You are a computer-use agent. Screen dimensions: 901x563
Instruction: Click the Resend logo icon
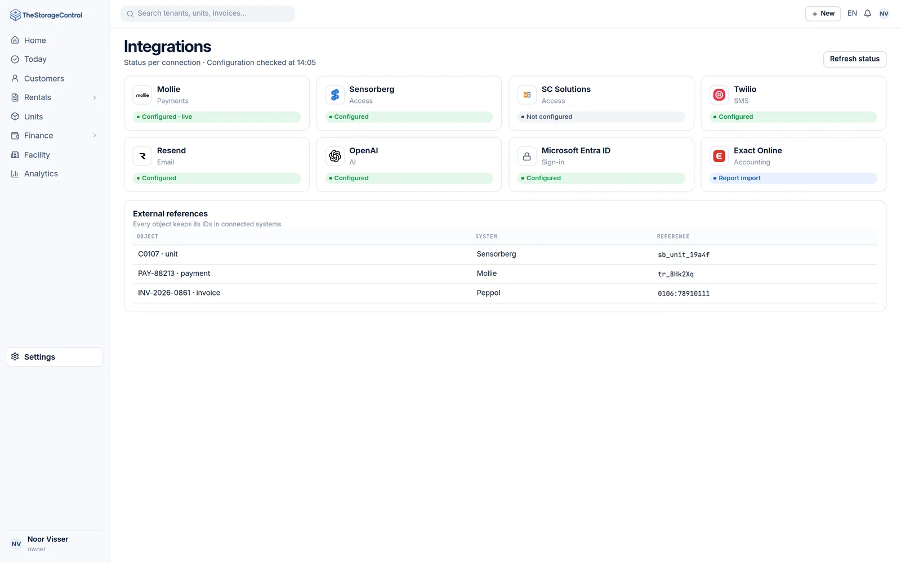142,156
